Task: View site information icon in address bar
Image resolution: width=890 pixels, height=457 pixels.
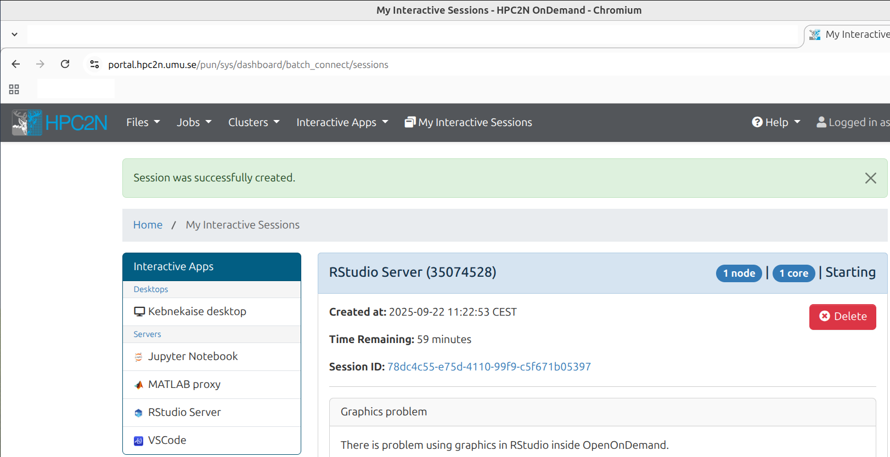Action: coord(94,64)
